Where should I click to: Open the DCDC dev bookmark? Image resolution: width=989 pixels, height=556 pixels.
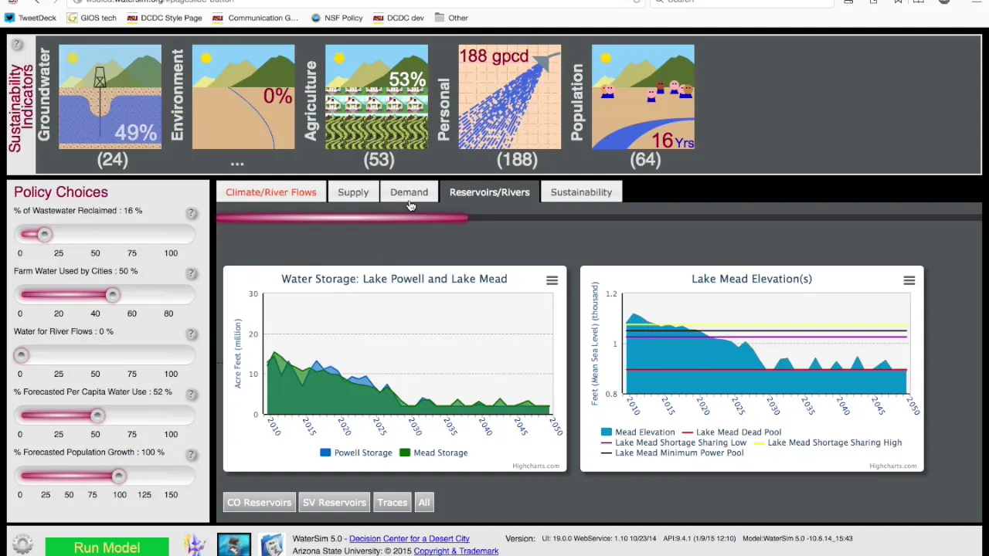399,18
